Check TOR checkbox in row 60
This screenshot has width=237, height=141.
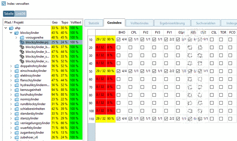221,79
